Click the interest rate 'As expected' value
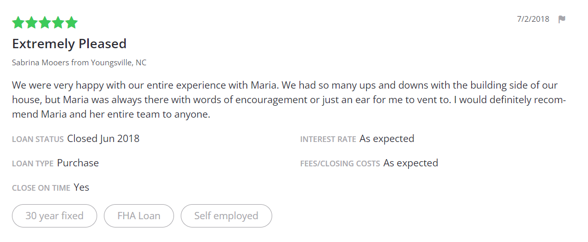 coord(386,138)
